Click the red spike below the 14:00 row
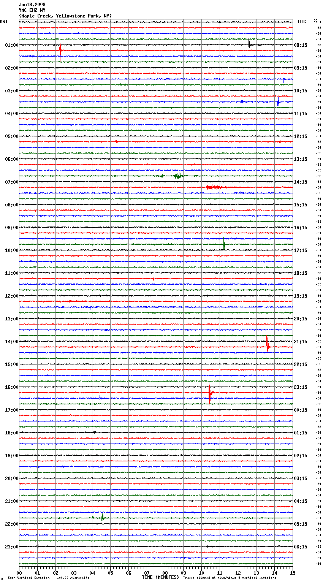This screenshot has height=583, width=323. [267, 346]
